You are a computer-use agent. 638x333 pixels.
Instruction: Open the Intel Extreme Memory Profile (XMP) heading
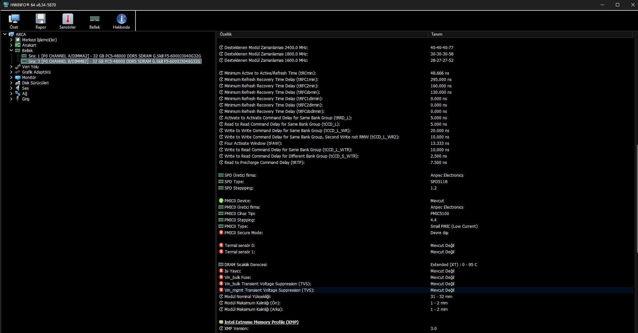tap(261, 322)
